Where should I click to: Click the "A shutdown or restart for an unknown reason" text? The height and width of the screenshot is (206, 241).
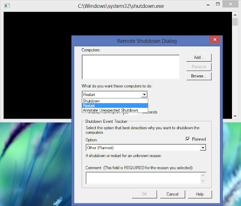click(123, 156)
